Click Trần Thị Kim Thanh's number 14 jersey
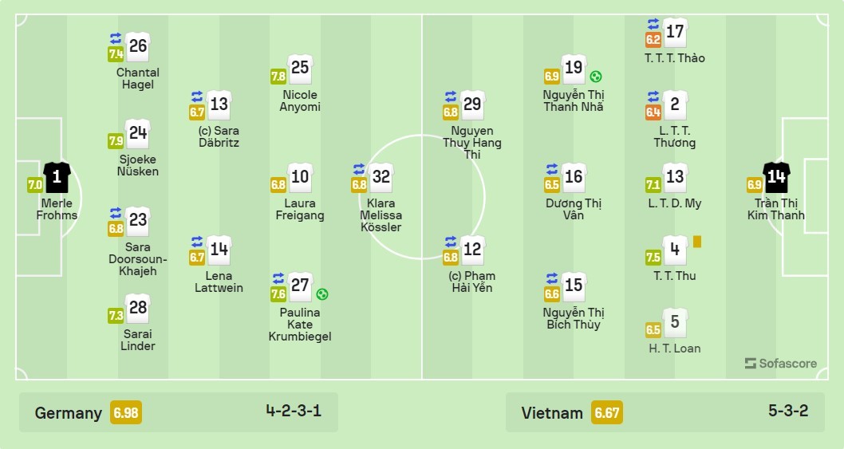844x449 pixels. tap(776, 177)
